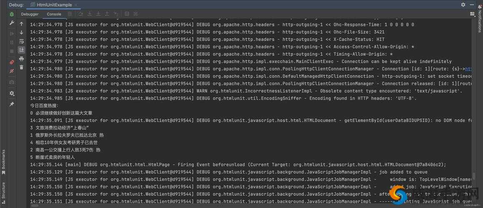Open debugger settings gear in the left toolbar
483x208 pixels.
point(12,93)
